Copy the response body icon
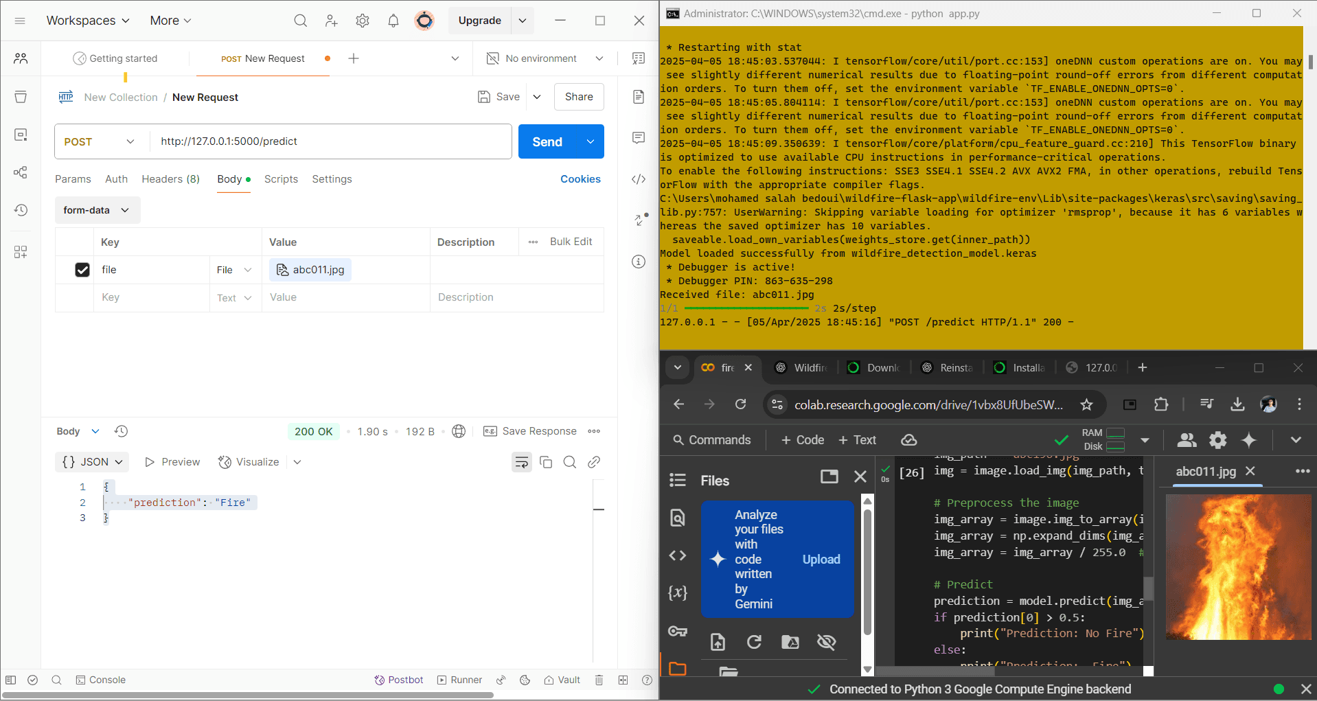1317x701 pixels. tap(546, 462)
